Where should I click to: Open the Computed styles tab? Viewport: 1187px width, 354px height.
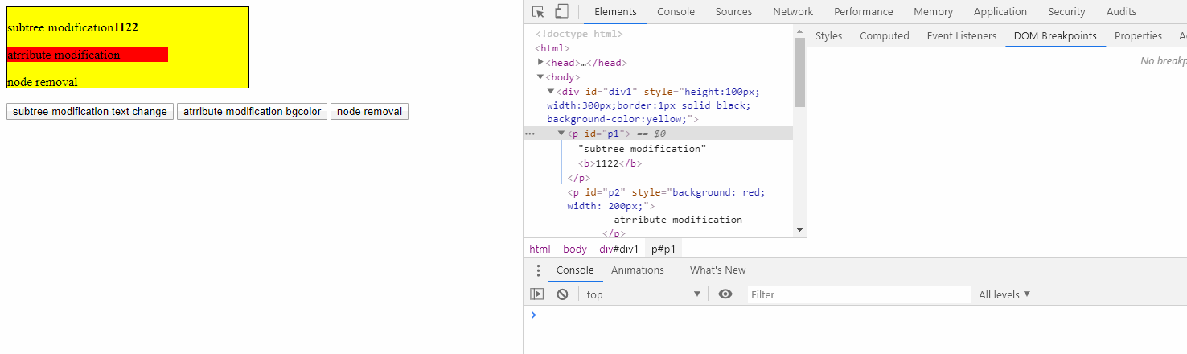[884, 36]
